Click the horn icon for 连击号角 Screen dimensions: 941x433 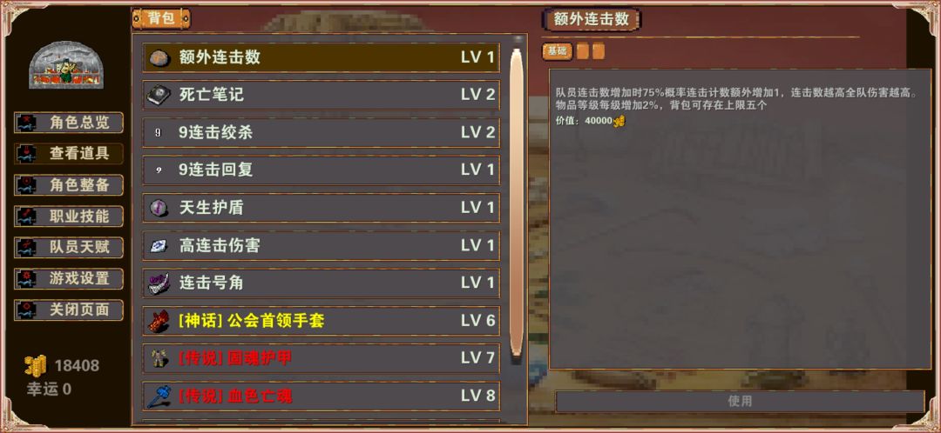pyautogui.click(x=159, y=283)
